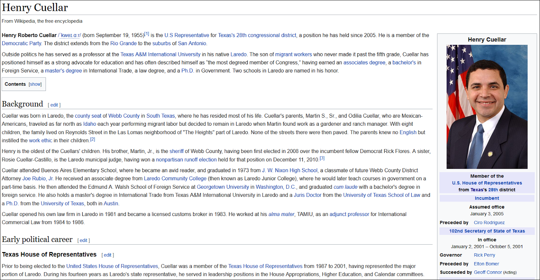540x280 pixels.
Task: Open United States House of Representatives link
Action: click(112, 266)
